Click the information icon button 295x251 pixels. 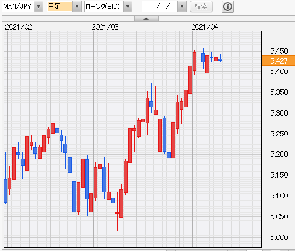228,7
